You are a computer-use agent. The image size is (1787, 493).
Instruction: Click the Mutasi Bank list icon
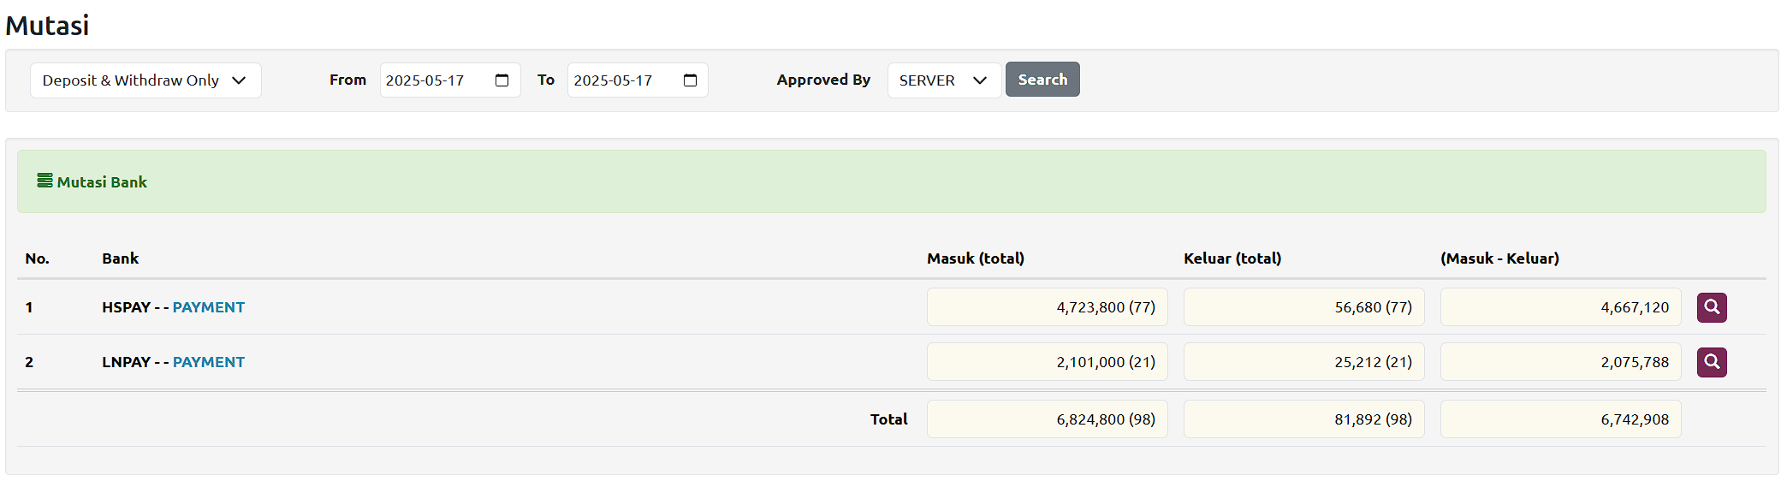click(x=45, y=181)
